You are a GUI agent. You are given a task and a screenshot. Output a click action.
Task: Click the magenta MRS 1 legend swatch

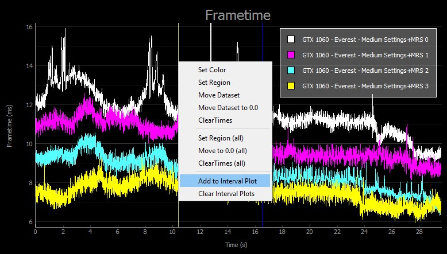click(291, 55)
